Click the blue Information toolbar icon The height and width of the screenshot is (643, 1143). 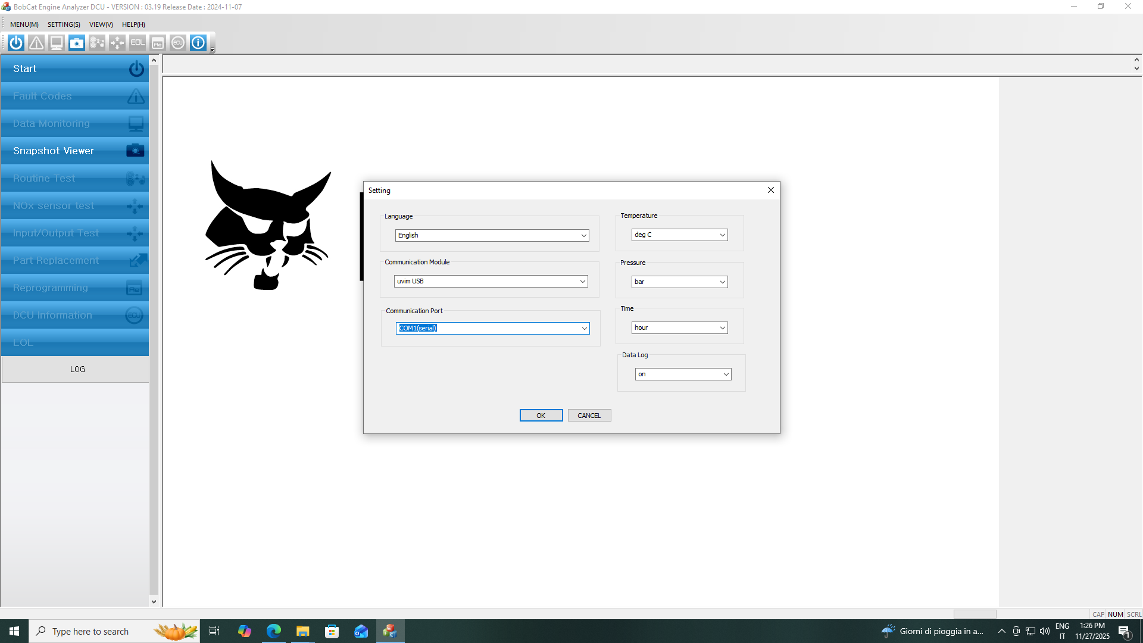[x=198, y=43]
